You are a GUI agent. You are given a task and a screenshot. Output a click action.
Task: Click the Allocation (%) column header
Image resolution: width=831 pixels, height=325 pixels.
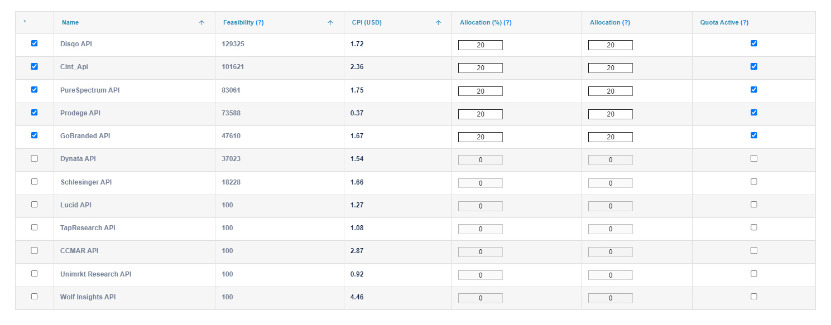click(486, 23)
